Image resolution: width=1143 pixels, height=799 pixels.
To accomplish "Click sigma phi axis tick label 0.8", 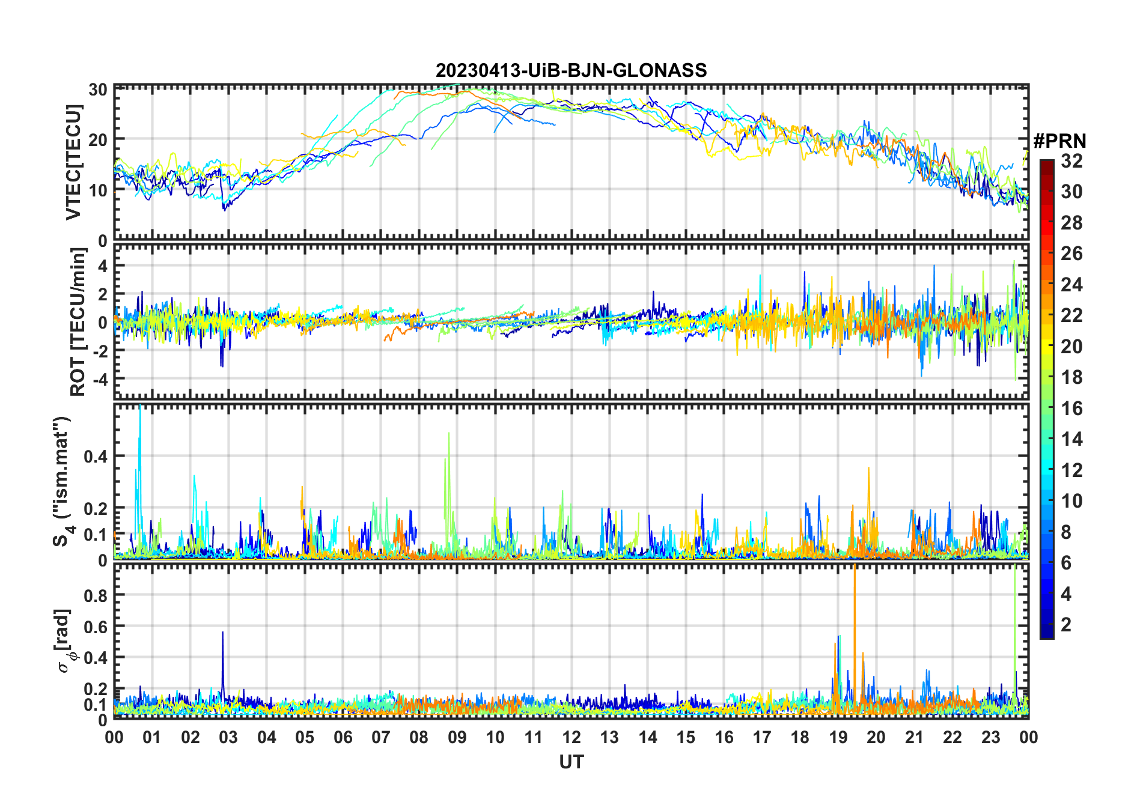I will coord(96,595).
